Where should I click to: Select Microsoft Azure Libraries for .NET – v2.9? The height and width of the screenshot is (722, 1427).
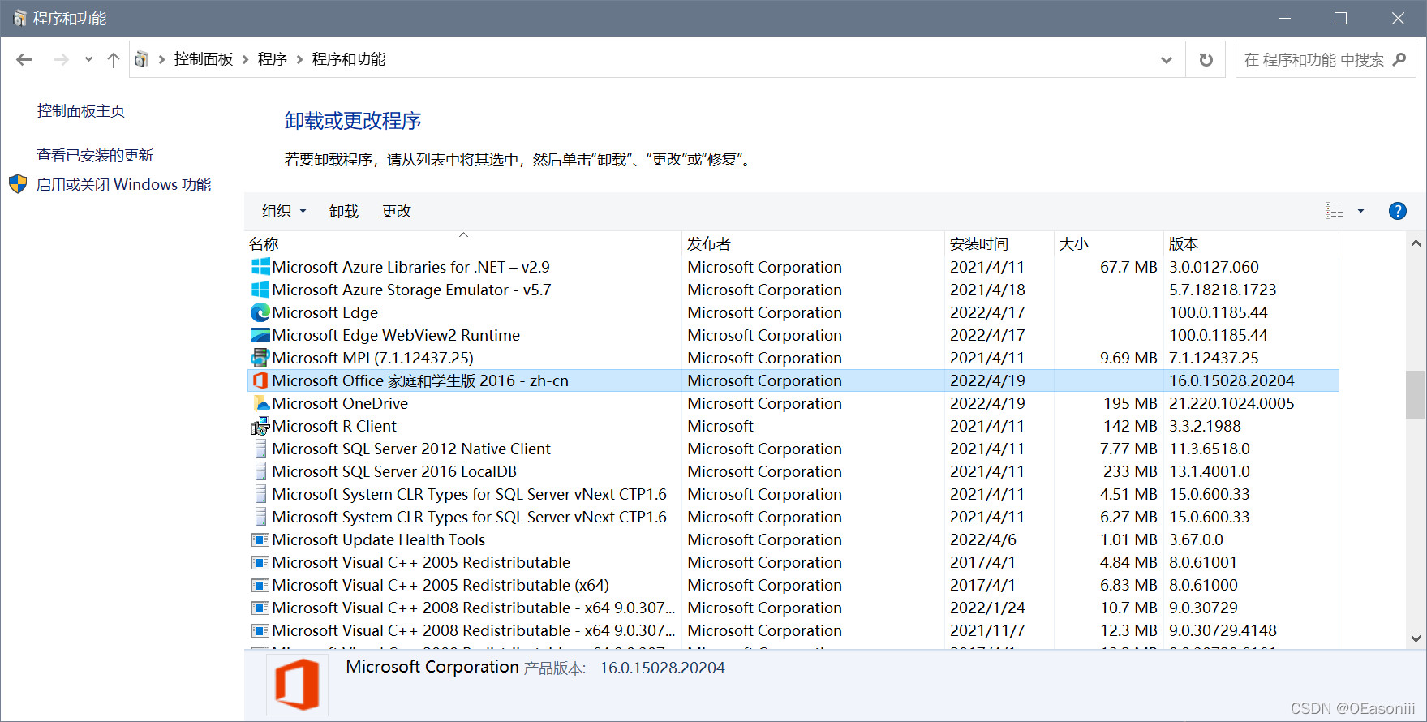pos(410,267)
